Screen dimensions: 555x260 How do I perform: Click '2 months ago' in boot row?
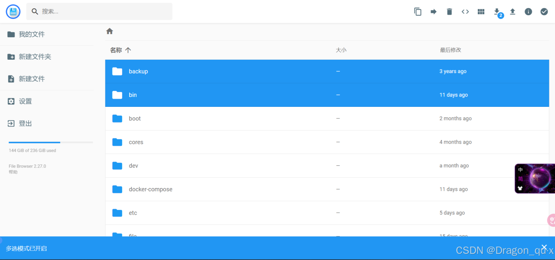(x=455, y=119)
